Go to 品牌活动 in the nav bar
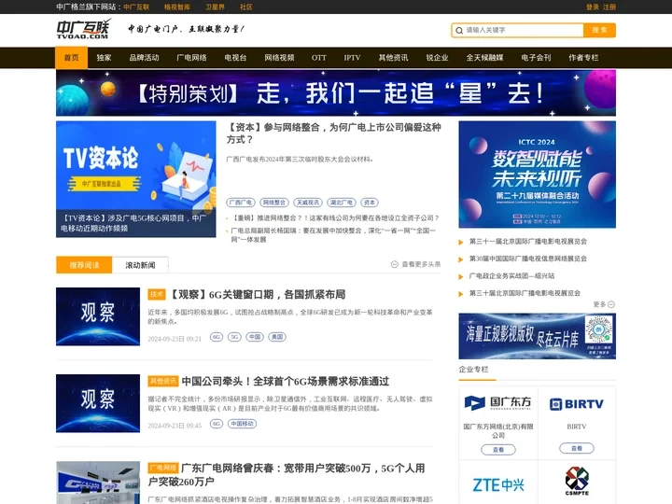This screenshot has width=672, height=504. click(144, 58)
